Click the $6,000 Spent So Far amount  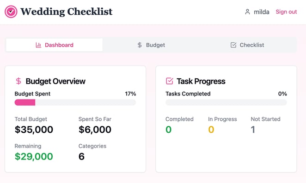tap(95, 130)
